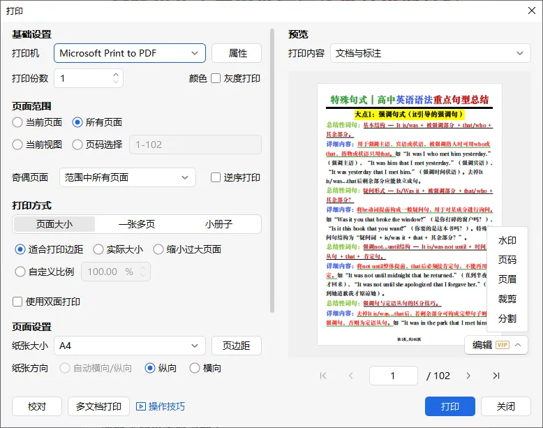Select 横向 paper orientation

coord(195,368)
